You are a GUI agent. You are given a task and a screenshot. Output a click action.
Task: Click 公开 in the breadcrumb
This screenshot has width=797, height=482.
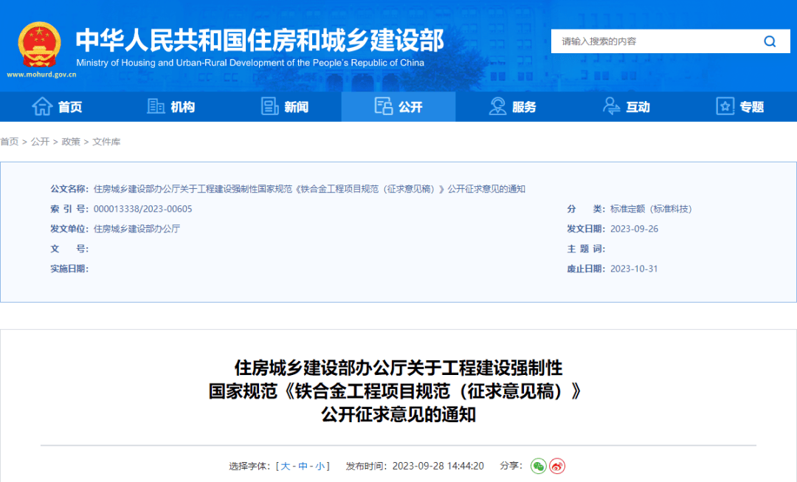tap(40, 142)
